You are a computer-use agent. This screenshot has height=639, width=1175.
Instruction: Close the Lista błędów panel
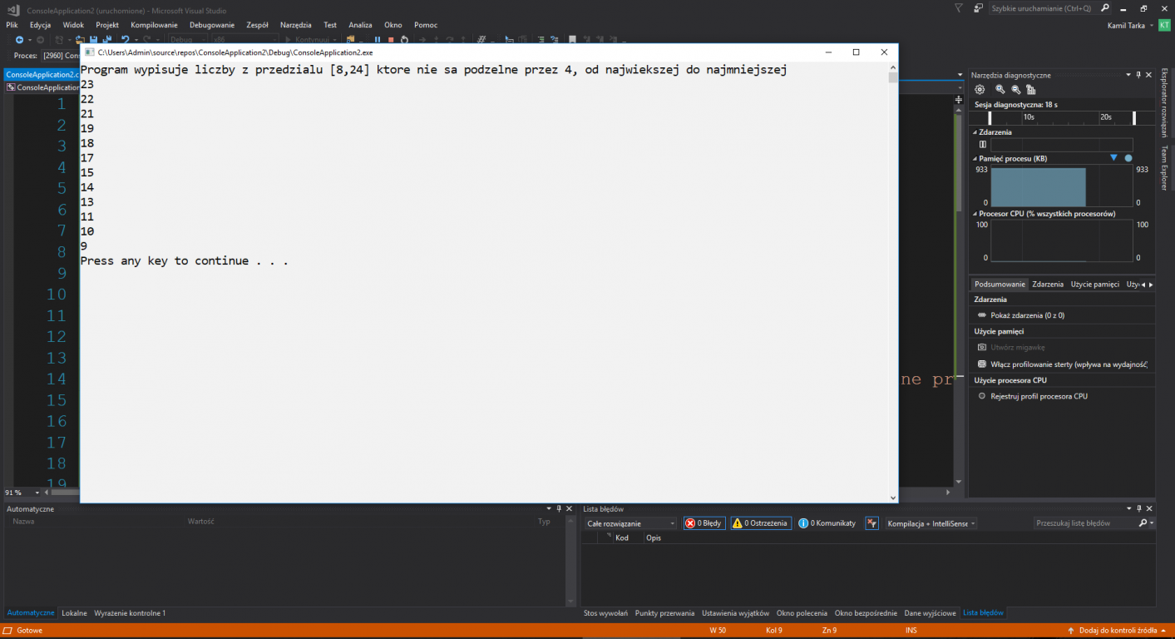click(1149, 508)
